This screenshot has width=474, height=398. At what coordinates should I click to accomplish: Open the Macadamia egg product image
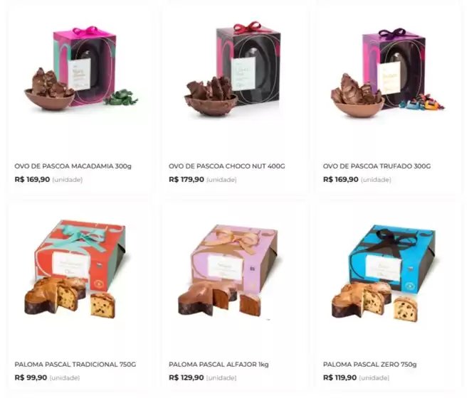81,69
